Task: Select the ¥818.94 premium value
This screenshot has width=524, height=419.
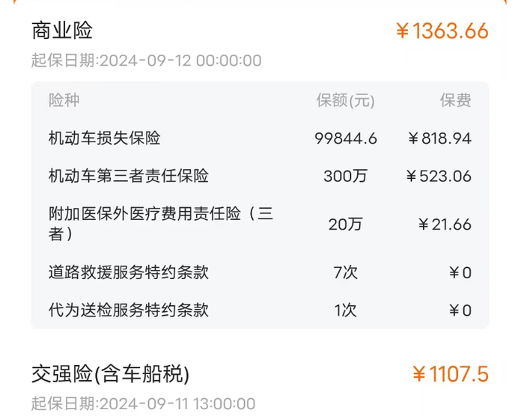Action: point(439,138)
